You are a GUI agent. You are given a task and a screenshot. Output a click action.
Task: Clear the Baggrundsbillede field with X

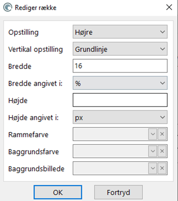click(162, 168)
